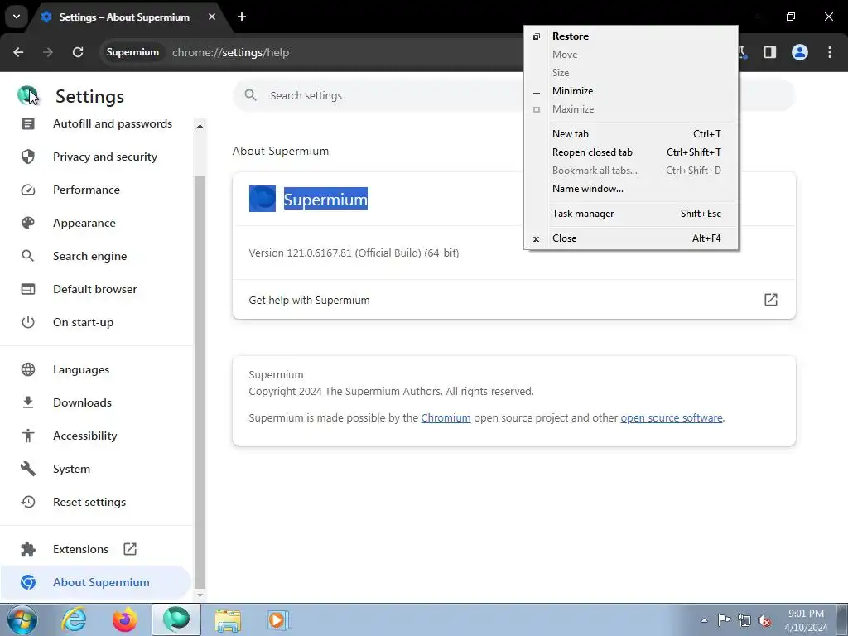The image size is (848, 636).
Task: Select Name window... menu entry
Action: click(631, 189)
